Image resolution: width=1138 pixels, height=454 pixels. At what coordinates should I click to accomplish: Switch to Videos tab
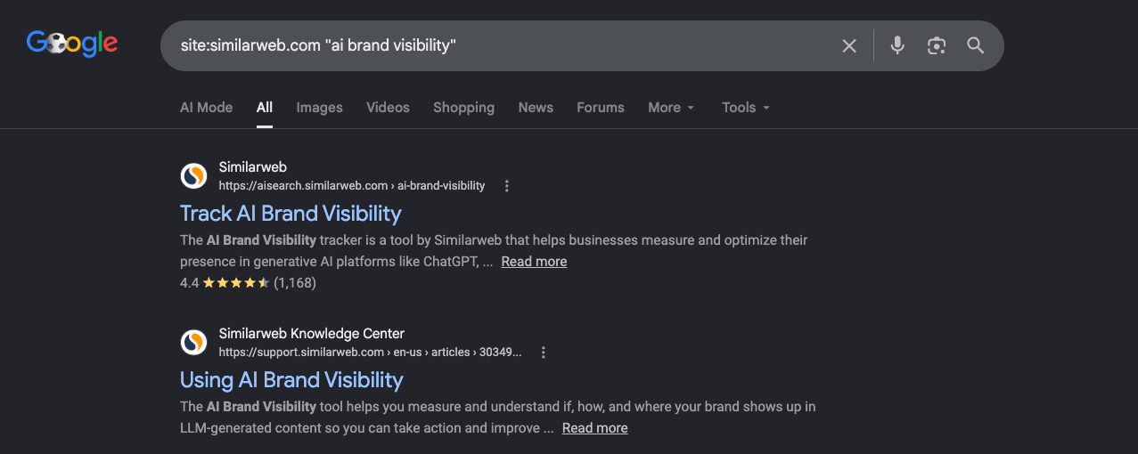tap(388, 107)
